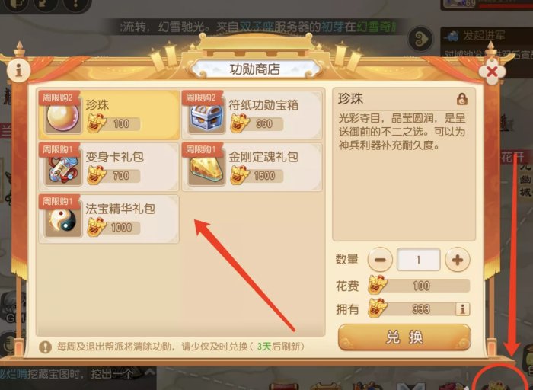This screenshot has width=533, height=390.
Task: Select the 符纸功勋宝箱 treasure chest item
Action: point(252,115)
